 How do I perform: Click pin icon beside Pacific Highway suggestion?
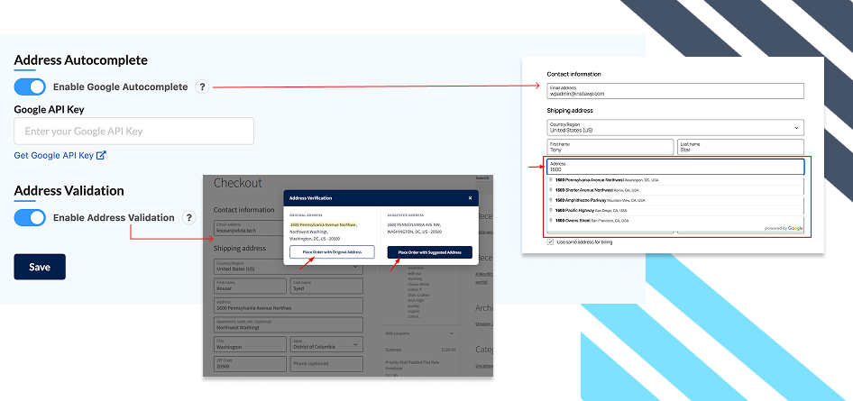coord(551,210)
